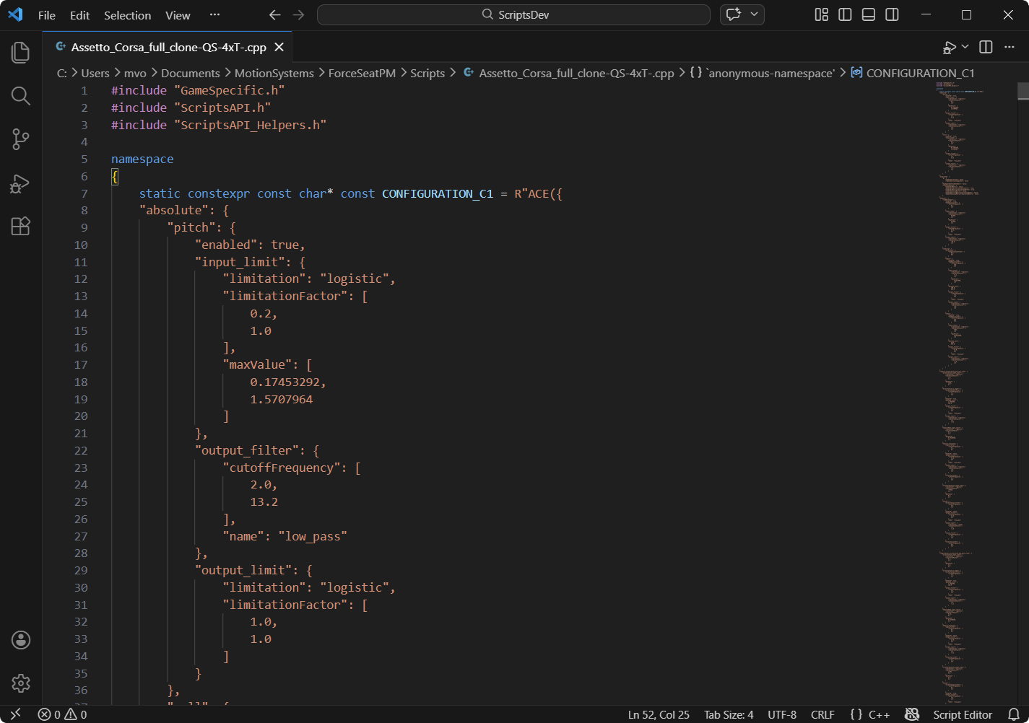Open the Run options dropdown arrow
This screenshot has height=723, width=1029.
tap(965, 47)
